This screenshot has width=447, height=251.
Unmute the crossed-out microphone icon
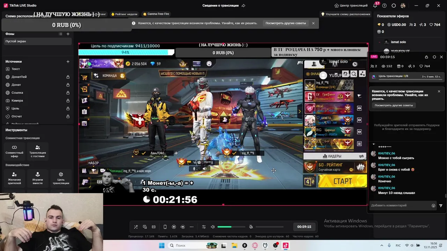pyautogui.click(x=251, y=227)
